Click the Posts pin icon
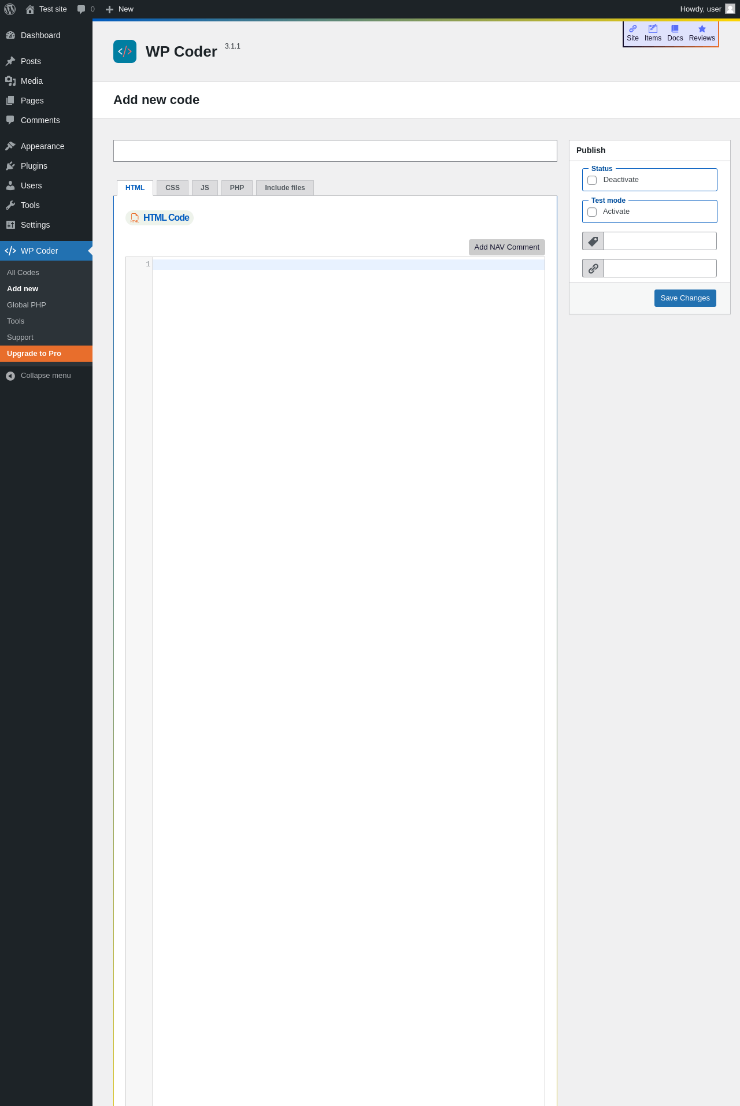The image size is (740, 1106). coord(10,61)
